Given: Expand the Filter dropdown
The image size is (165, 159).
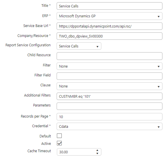Looking at the screenshot, I should tap(109, 66).
